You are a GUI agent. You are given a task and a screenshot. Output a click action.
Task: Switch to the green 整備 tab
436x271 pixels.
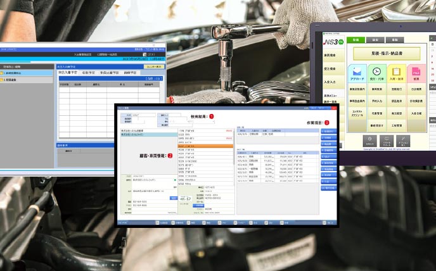[x=356, y=39]
